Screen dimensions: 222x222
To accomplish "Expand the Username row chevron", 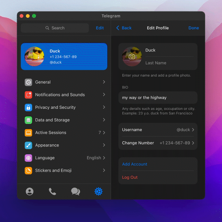I will 193,130.
